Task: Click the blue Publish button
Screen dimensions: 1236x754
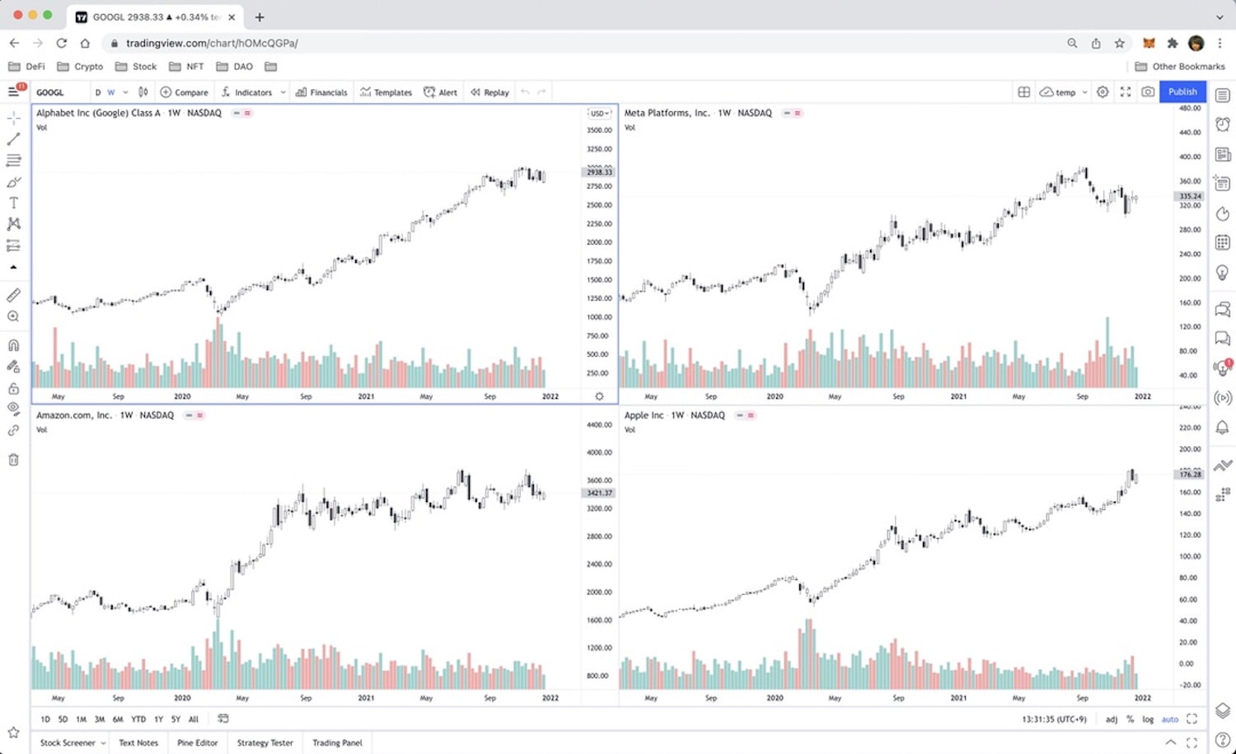Action: 1182,91
